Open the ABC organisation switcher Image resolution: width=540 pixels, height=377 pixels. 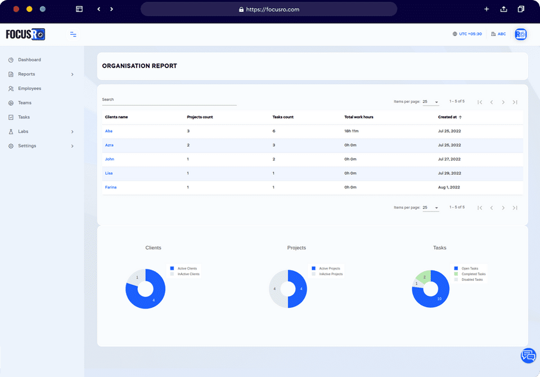point(498,34)
